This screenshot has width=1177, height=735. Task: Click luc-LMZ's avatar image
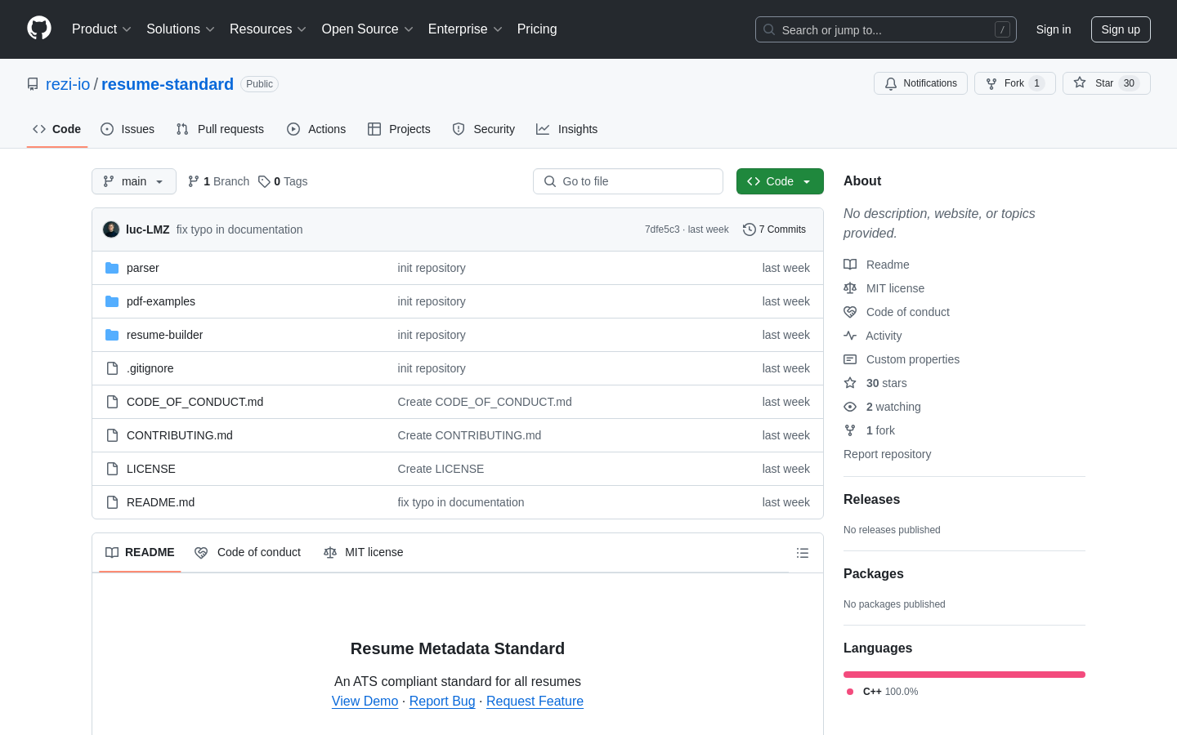tap(111, 229)
